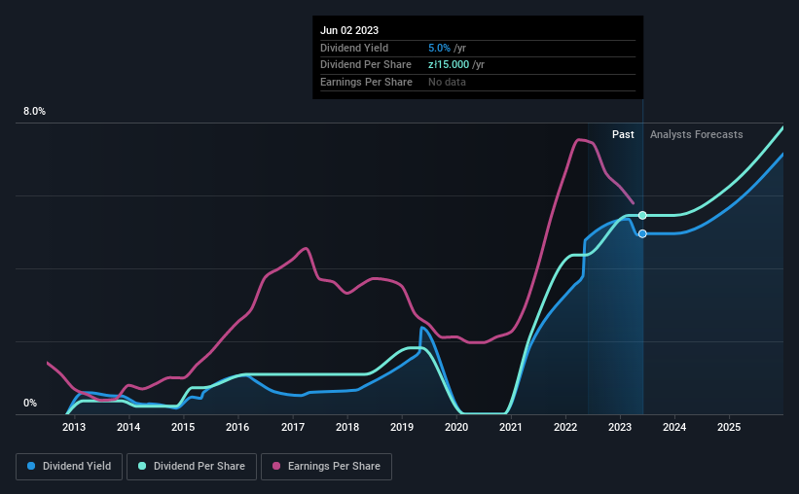Click the pink Earnings Per Share legend dot
This screenshot has height=494, width=799.
coord(276,466)
